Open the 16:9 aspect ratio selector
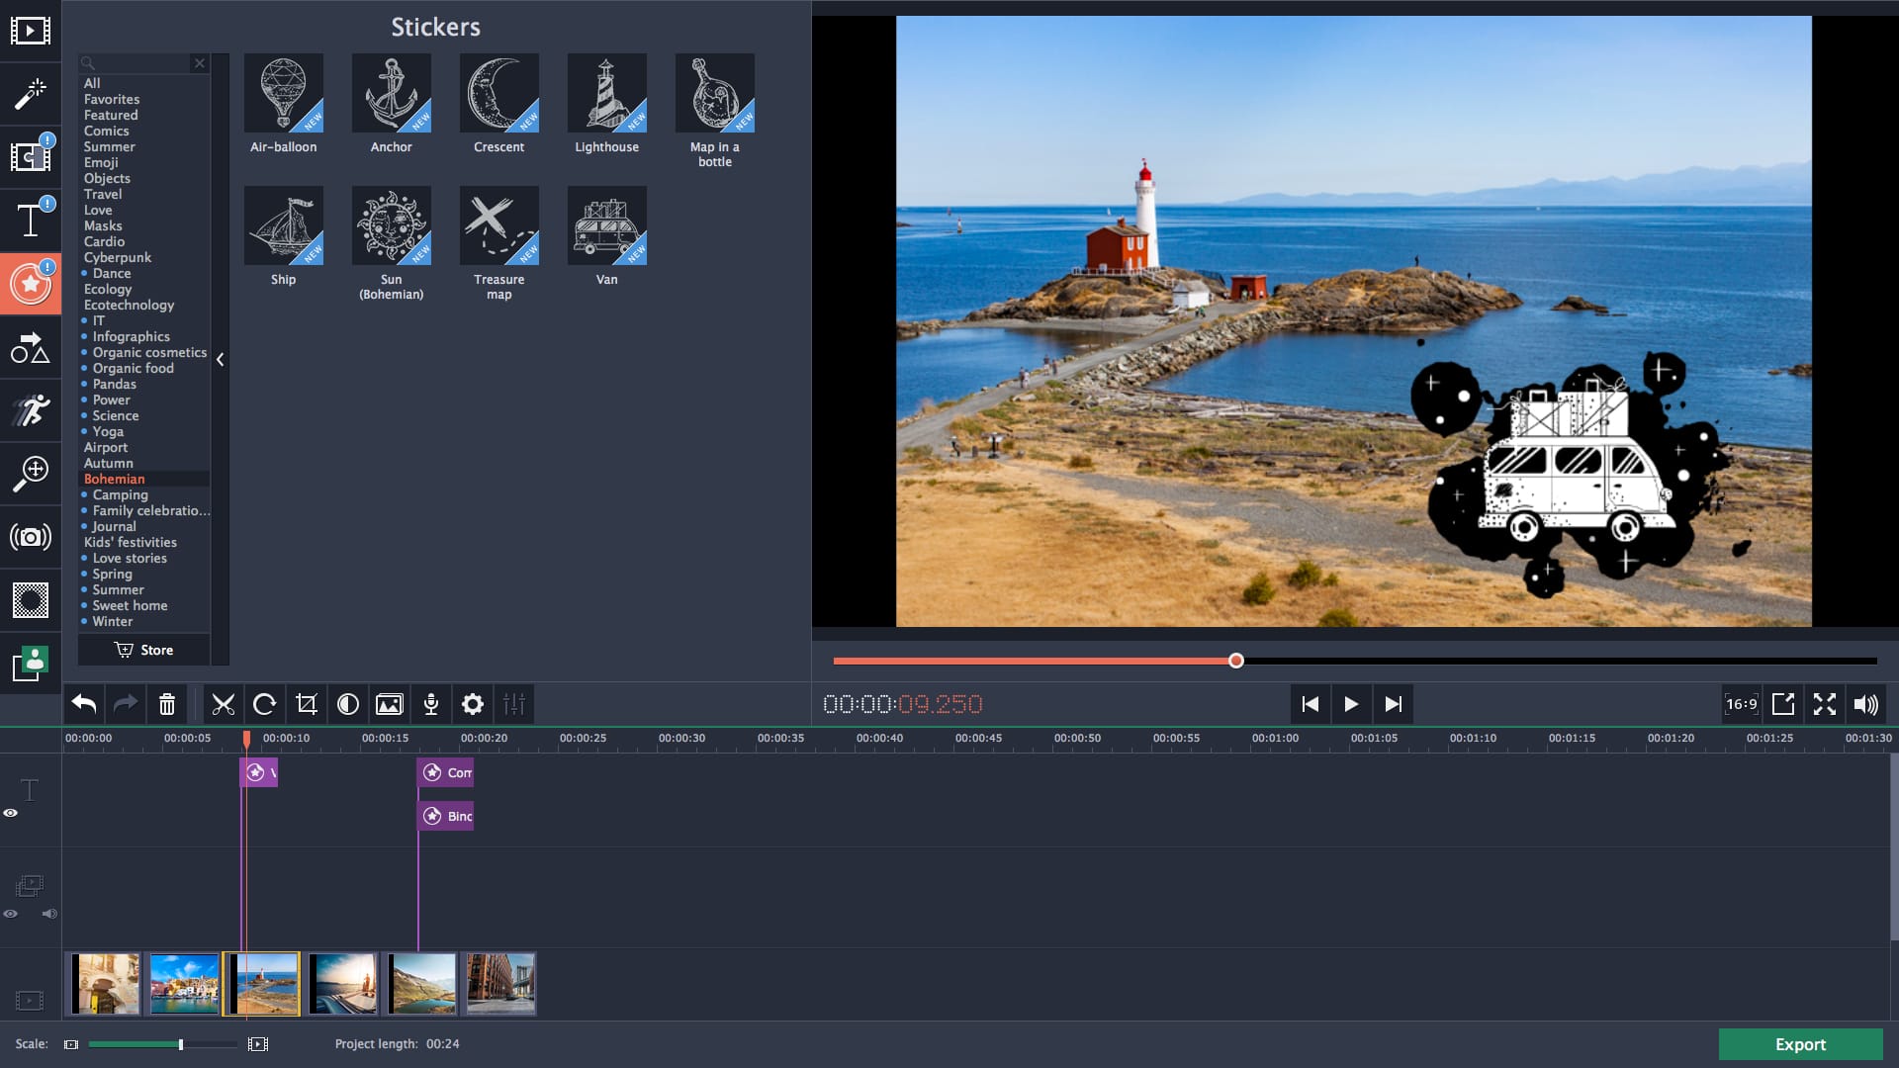Viewport: 1899px width, 1068px height. point(1742,704)
